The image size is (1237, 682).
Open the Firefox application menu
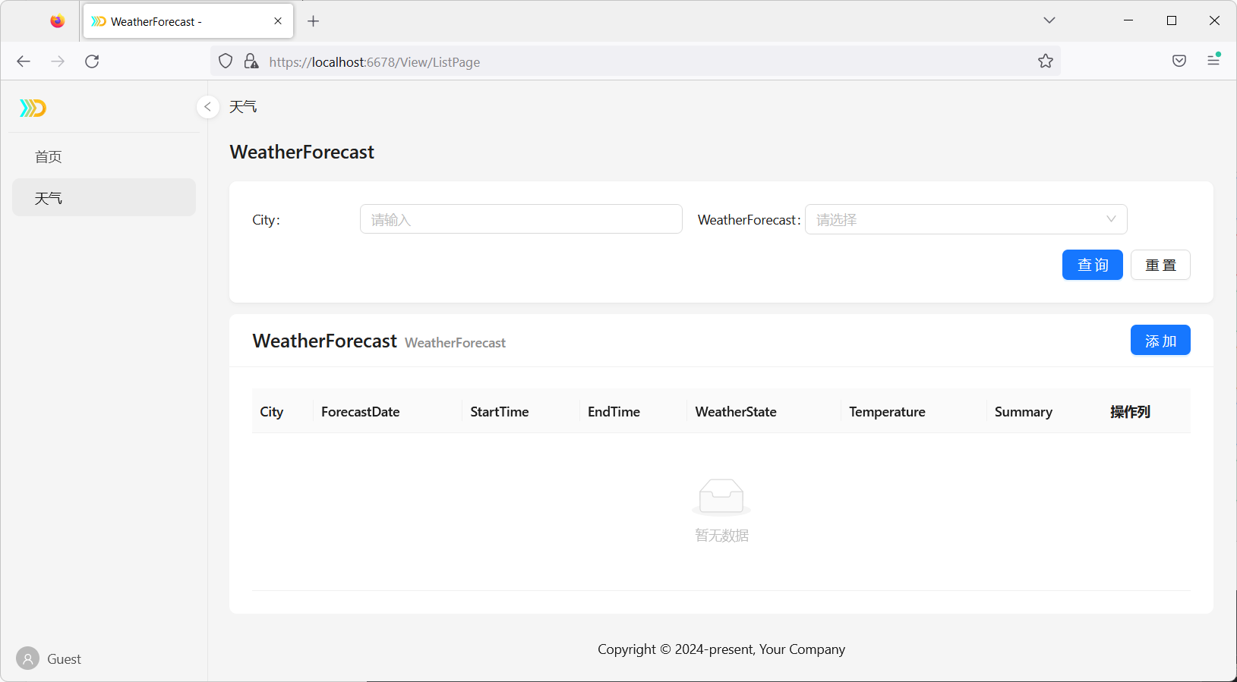1213,59
